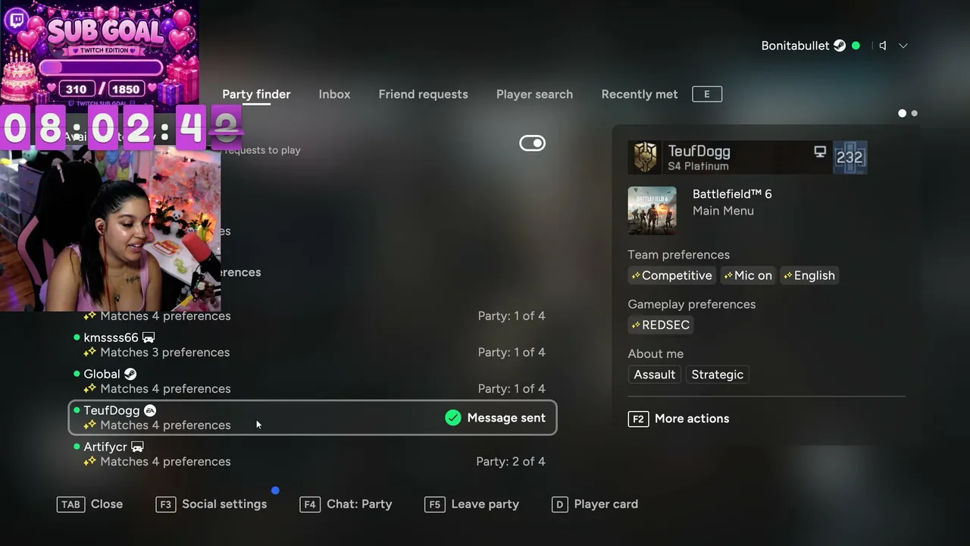Click the EA icon next to TeufDogg in the list
The width and height of the screenshot is (970, 546).
150,410
